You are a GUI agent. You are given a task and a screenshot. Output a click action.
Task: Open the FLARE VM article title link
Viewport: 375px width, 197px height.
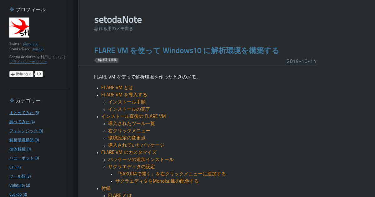[x=187, y=50]
